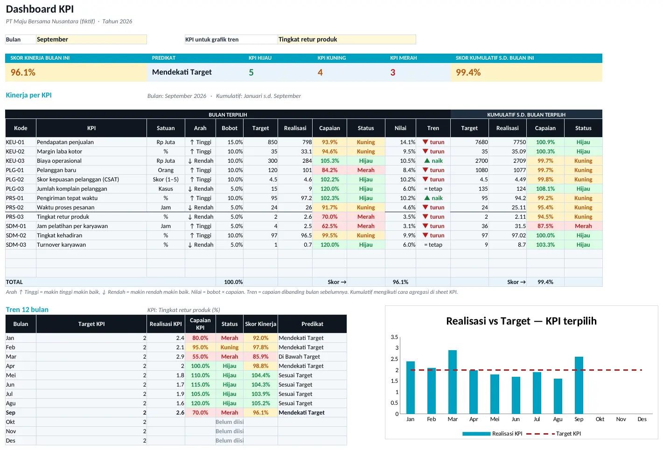Click the 'Mendekati Target' predicate in the summary card
The width and height of the screenshot is (663, 450).
click(x=182, y=72)
